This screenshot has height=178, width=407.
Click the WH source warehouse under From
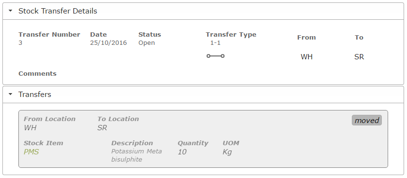coord(306,57)
